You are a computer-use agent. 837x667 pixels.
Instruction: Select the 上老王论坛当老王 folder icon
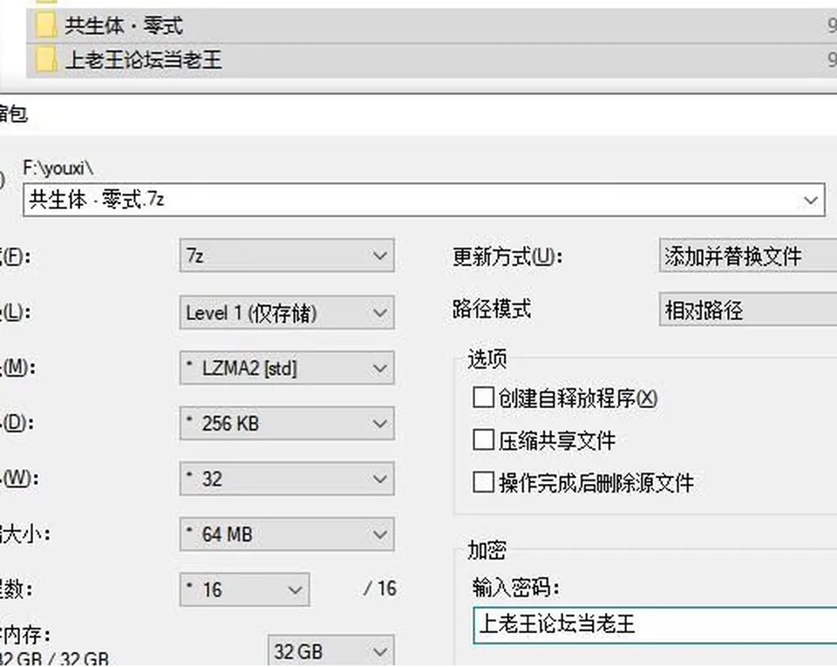[x=46, y=59]
